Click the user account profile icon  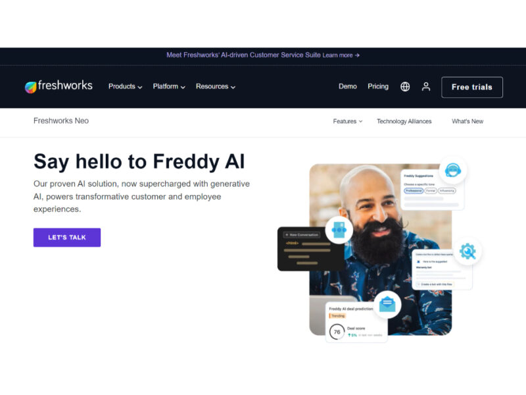425,87
